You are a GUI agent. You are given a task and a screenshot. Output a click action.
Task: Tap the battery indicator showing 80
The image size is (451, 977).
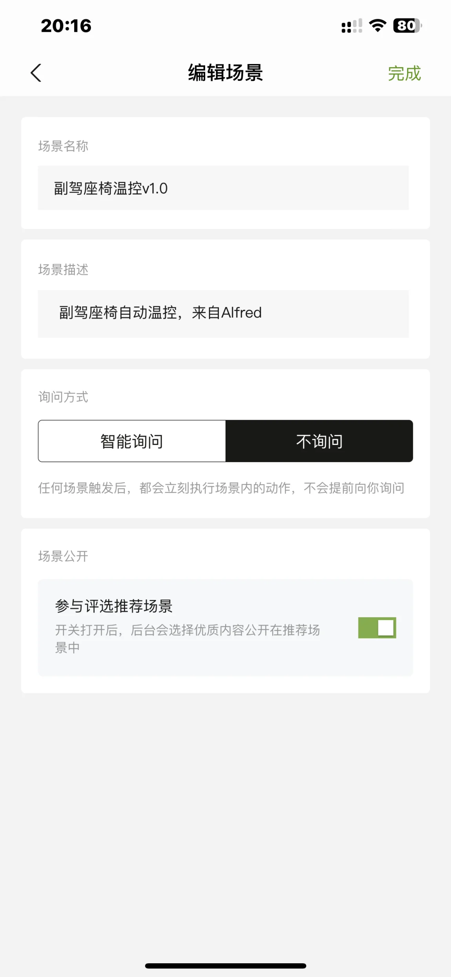click(x=407, y=26)
